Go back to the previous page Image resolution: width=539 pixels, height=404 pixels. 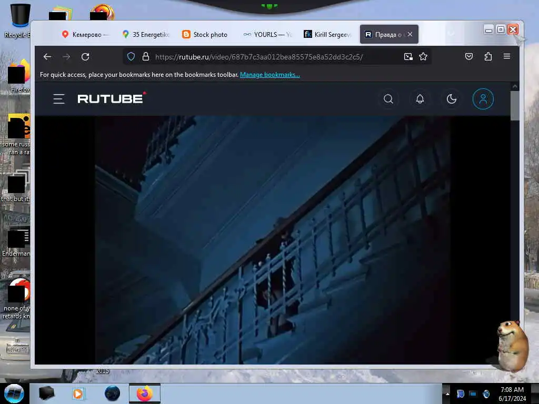click(x=47, y=57)
